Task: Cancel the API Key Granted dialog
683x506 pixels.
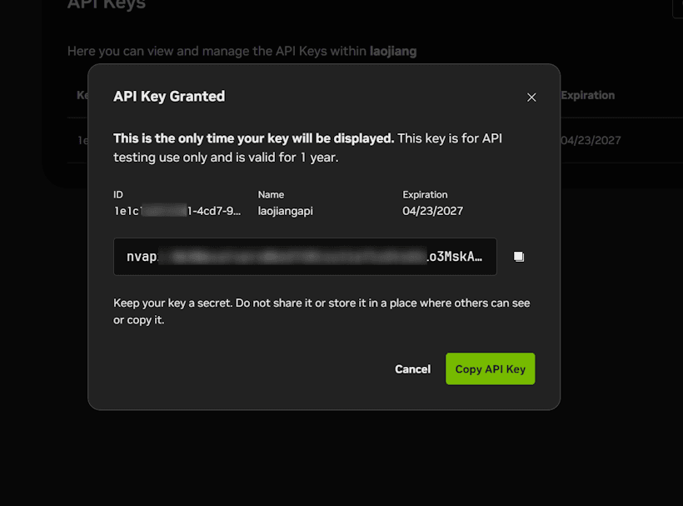Action: 412,368
